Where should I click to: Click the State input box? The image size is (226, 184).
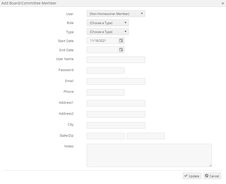(105, 136)
